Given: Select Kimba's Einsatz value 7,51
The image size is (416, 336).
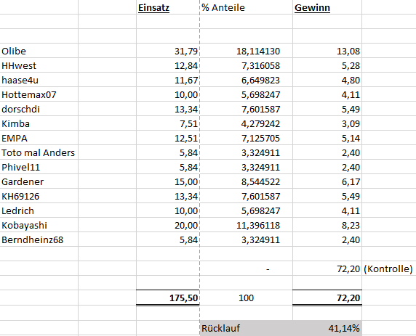Looking at the screenshot, I should tap(168, 123).
